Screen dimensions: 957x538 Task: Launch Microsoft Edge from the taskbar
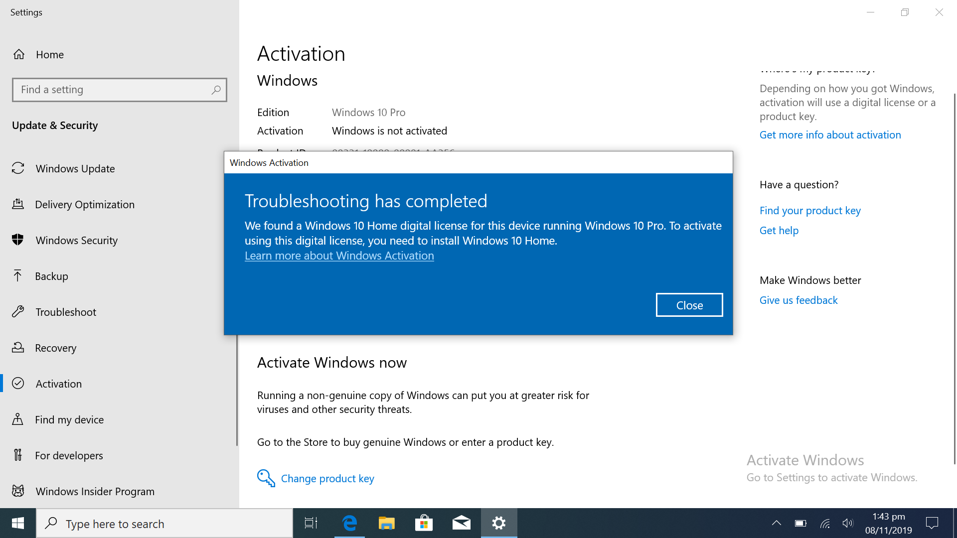[x=349, y=523]
